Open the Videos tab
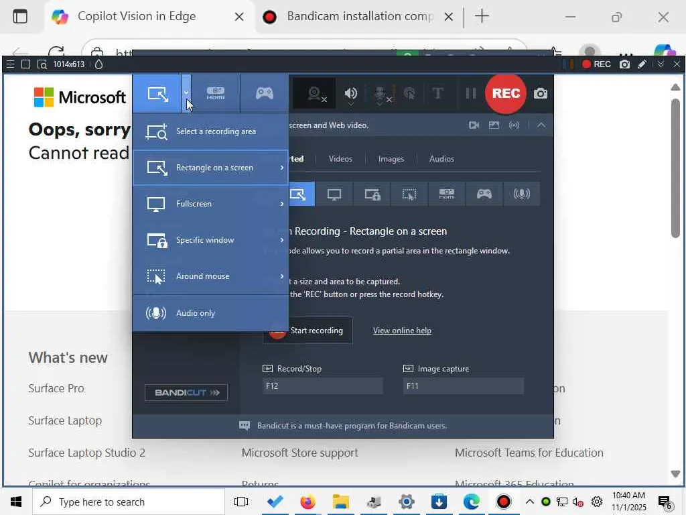The image size is (686, 515). tap(340, 159)
